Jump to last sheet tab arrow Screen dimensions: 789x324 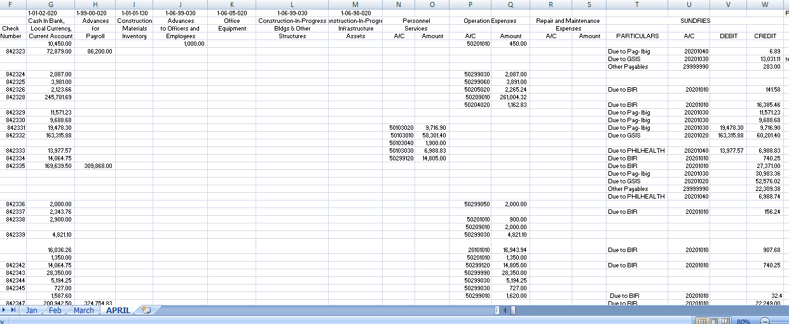[14, 311]
